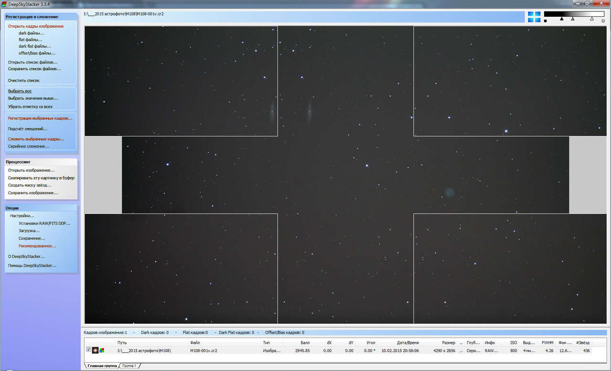Open Установки RAW/FITS DDP...

pos(44,223)
